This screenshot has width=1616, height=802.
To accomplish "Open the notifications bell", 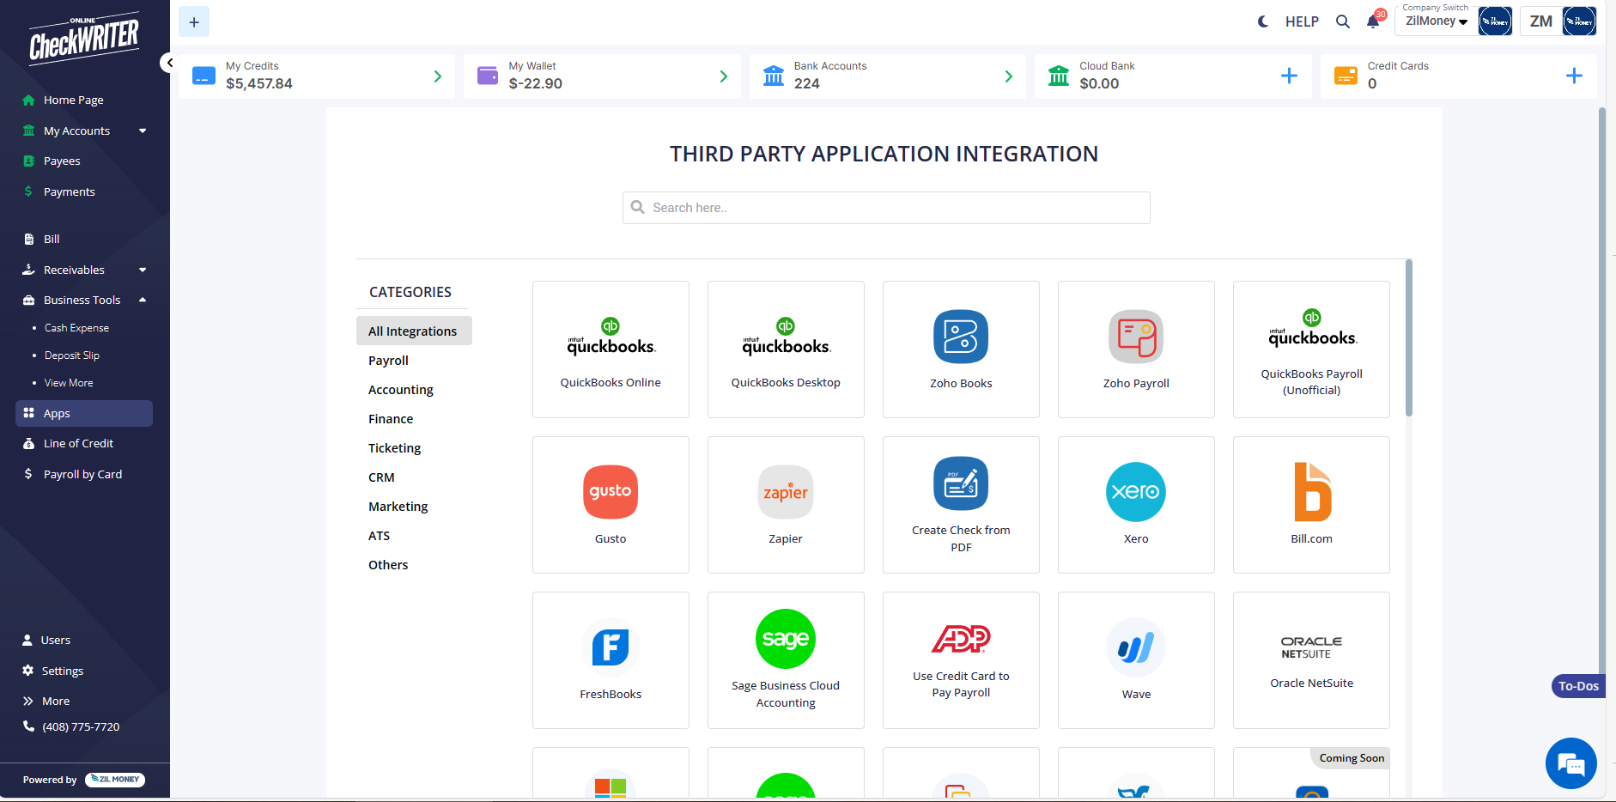I will [x=1373, y=21].
